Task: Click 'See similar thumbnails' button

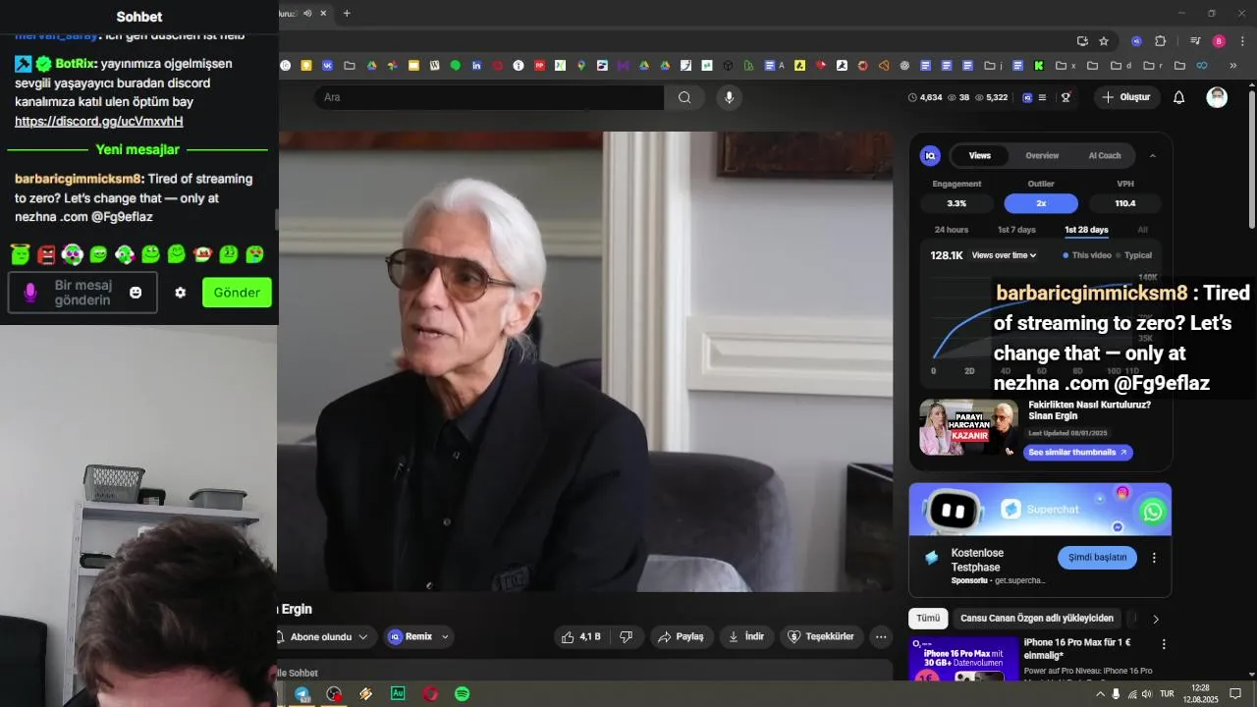Action: pyautogui.click(x=1077, y=453)
